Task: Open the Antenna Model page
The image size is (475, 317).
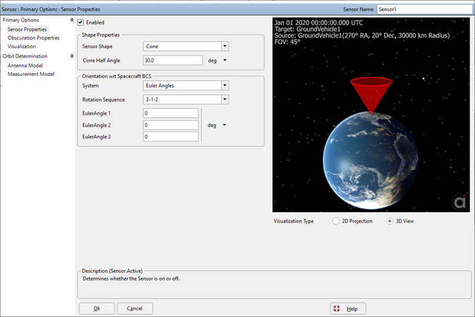Action: 25,66
